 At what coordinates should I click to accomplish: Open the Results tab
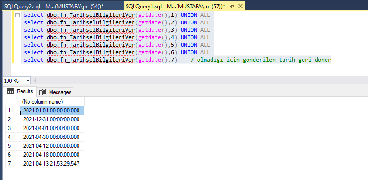[21, 91]
